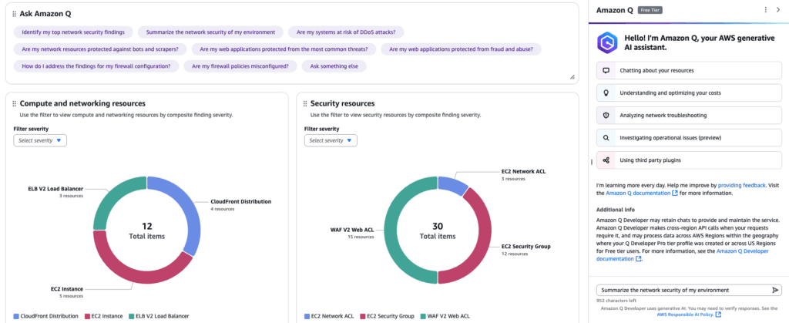789x323 pixels.
Task: Close the Amazon Q chat panel
Action: pyautogui.click(x=779, y=10)
